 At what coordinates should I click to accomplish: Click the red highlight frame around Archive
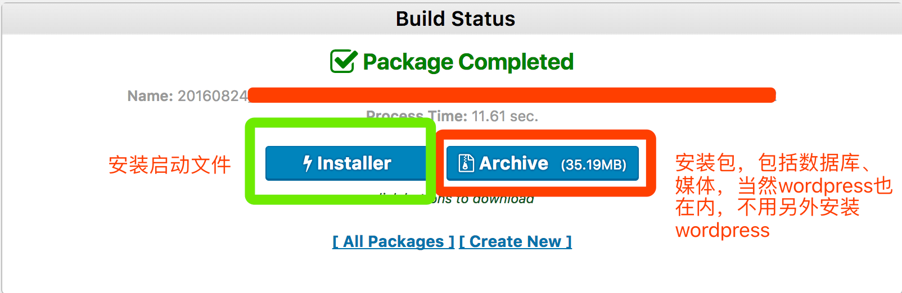click(650, 163)
